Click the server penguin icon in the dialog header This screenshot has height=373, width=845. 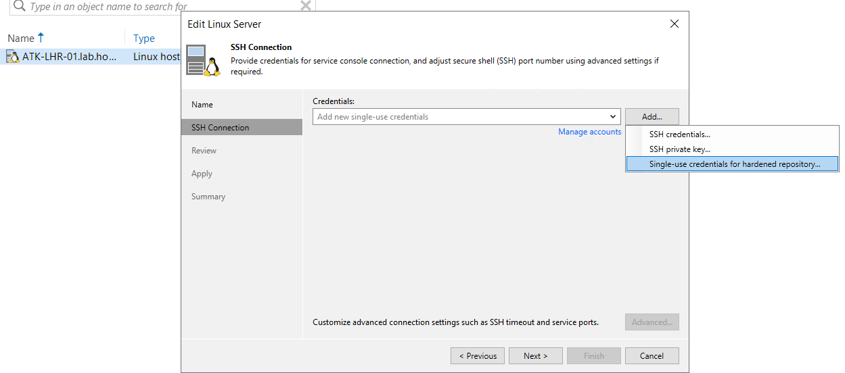pyautogui.click(x=204, y=60)
